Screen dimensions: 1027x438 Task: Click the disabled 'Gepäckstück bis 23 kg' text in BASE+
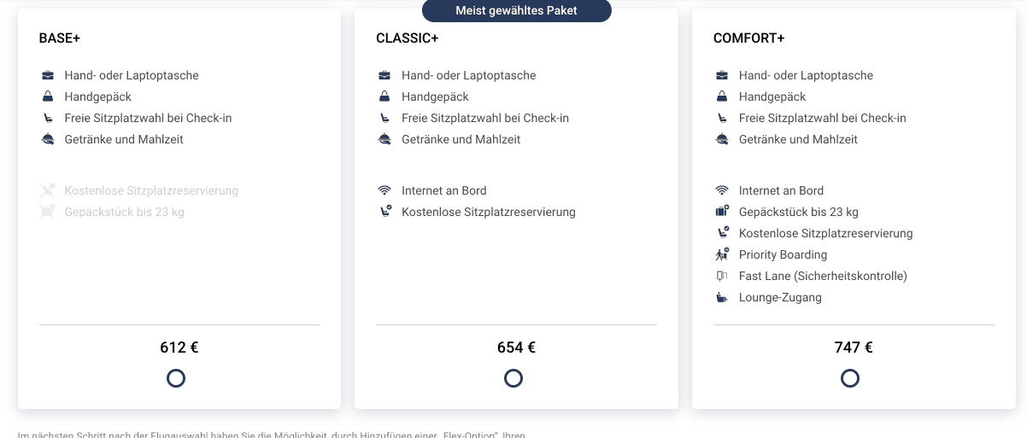click(124, 212)
